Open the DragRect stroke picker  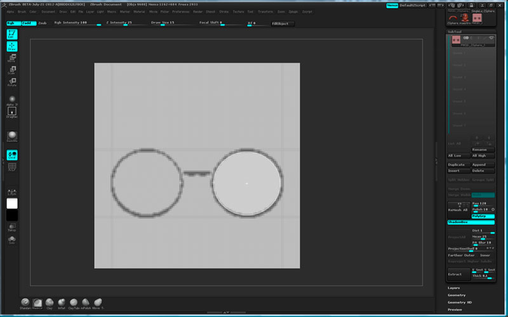click(x=12, y=112)
